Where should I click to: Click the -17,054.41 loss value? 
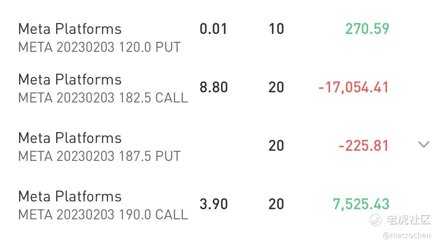354,87
